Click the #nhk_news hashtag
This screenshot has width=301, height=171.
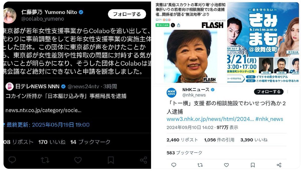click(269, 119)
